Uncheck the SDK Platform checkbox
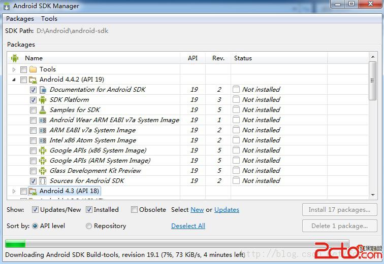 pyautogui.click(x=33, y=100)
